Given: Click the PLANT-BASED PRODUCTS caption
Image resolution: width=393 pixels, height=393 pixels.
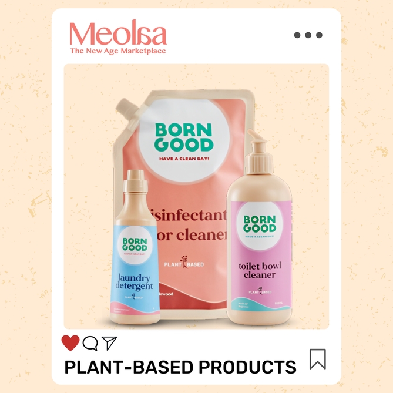Looking at the screenshot, I should coord(180,367).
